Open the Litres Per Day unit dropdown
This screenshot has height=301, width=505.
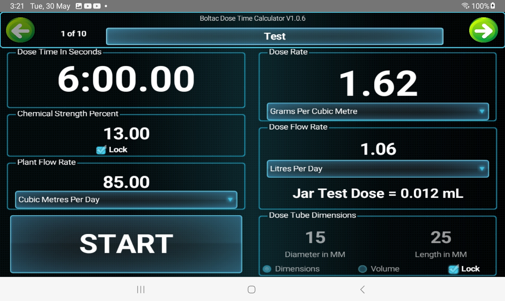click(378, 169)
